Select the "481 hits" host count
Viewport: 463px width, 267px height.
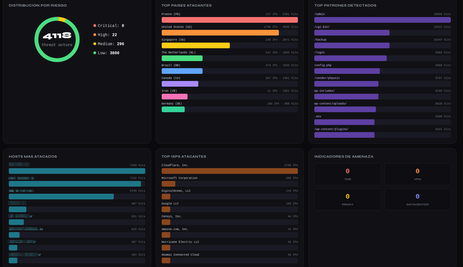point(138,255)
